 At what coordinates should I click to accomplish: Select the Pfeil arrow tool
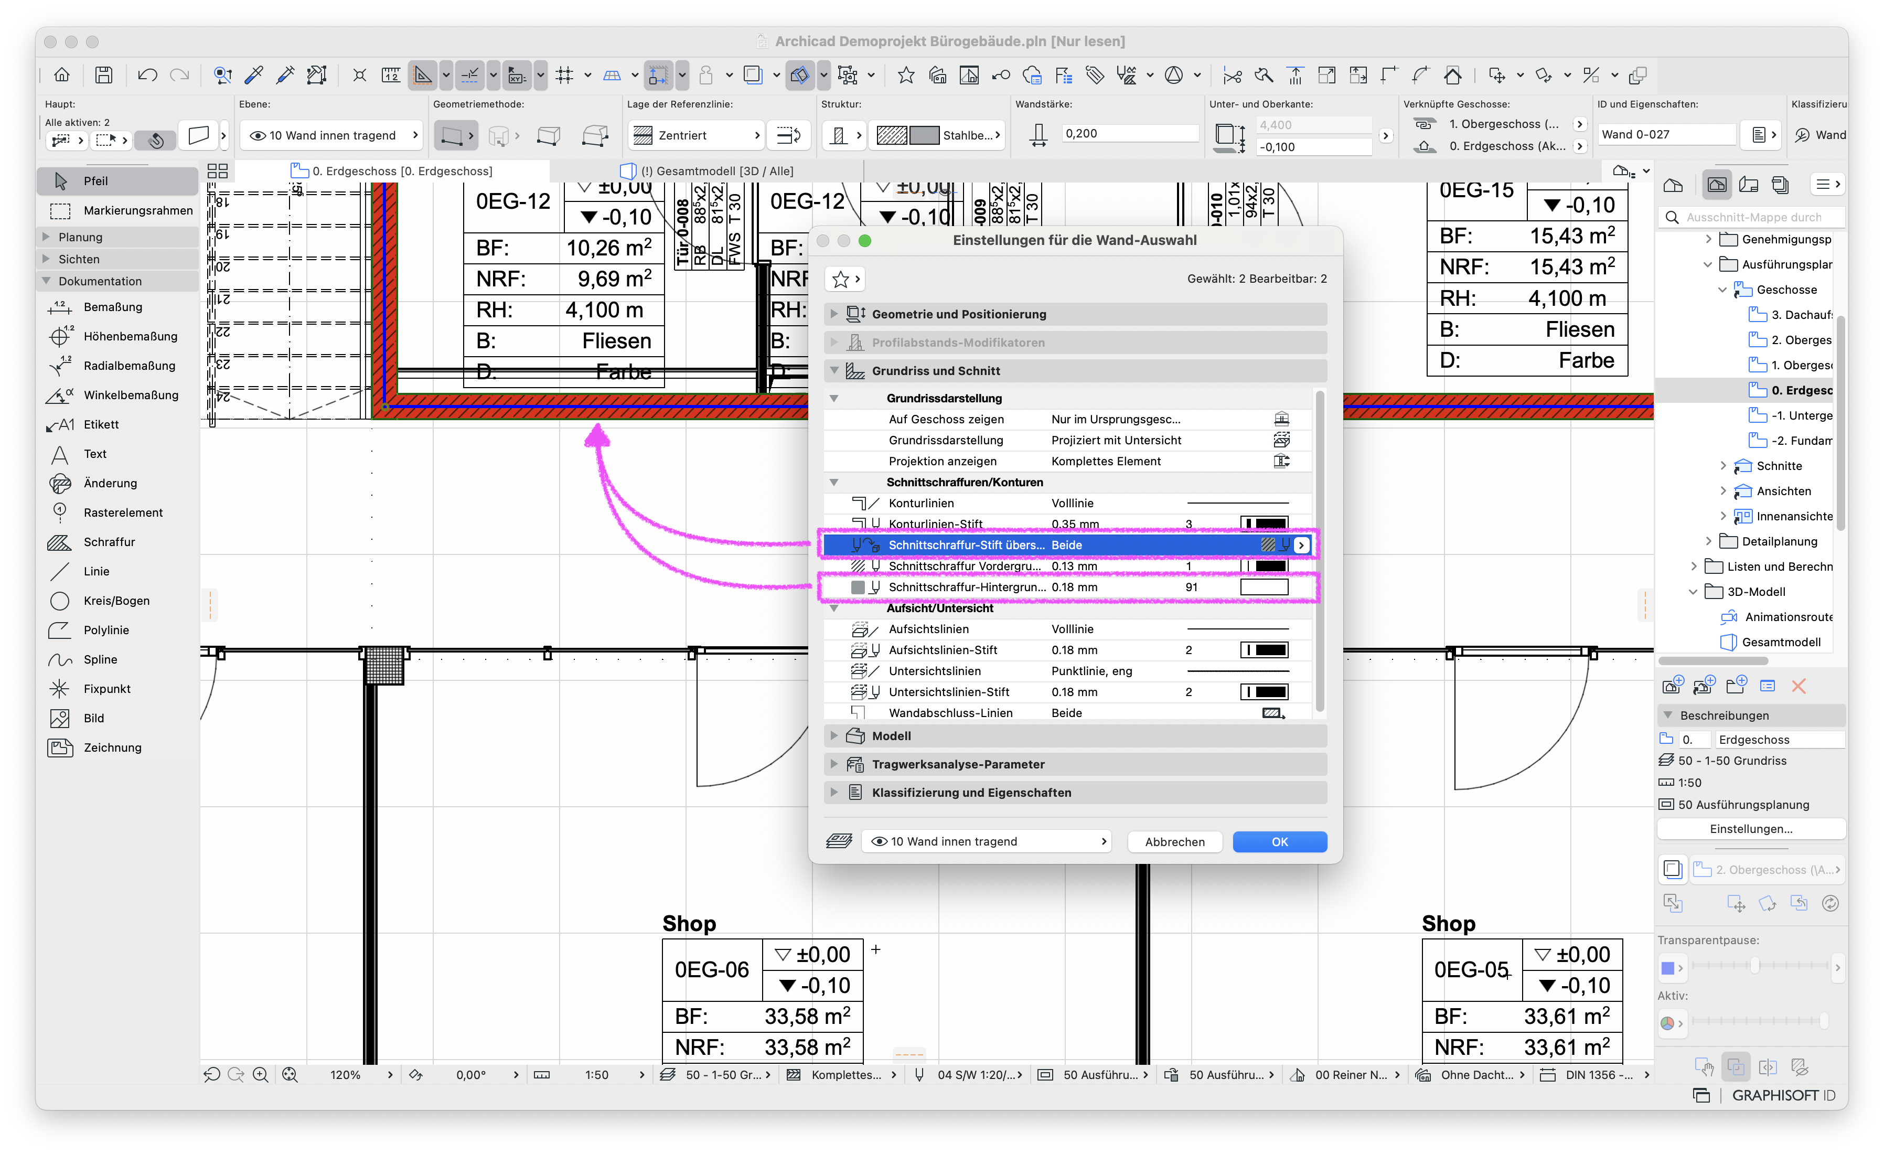(x=119, y=181)
